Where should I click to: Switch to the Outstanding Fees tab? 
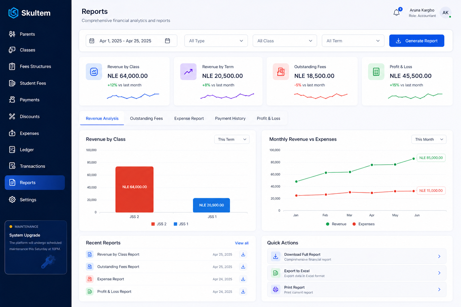(146, 118)
